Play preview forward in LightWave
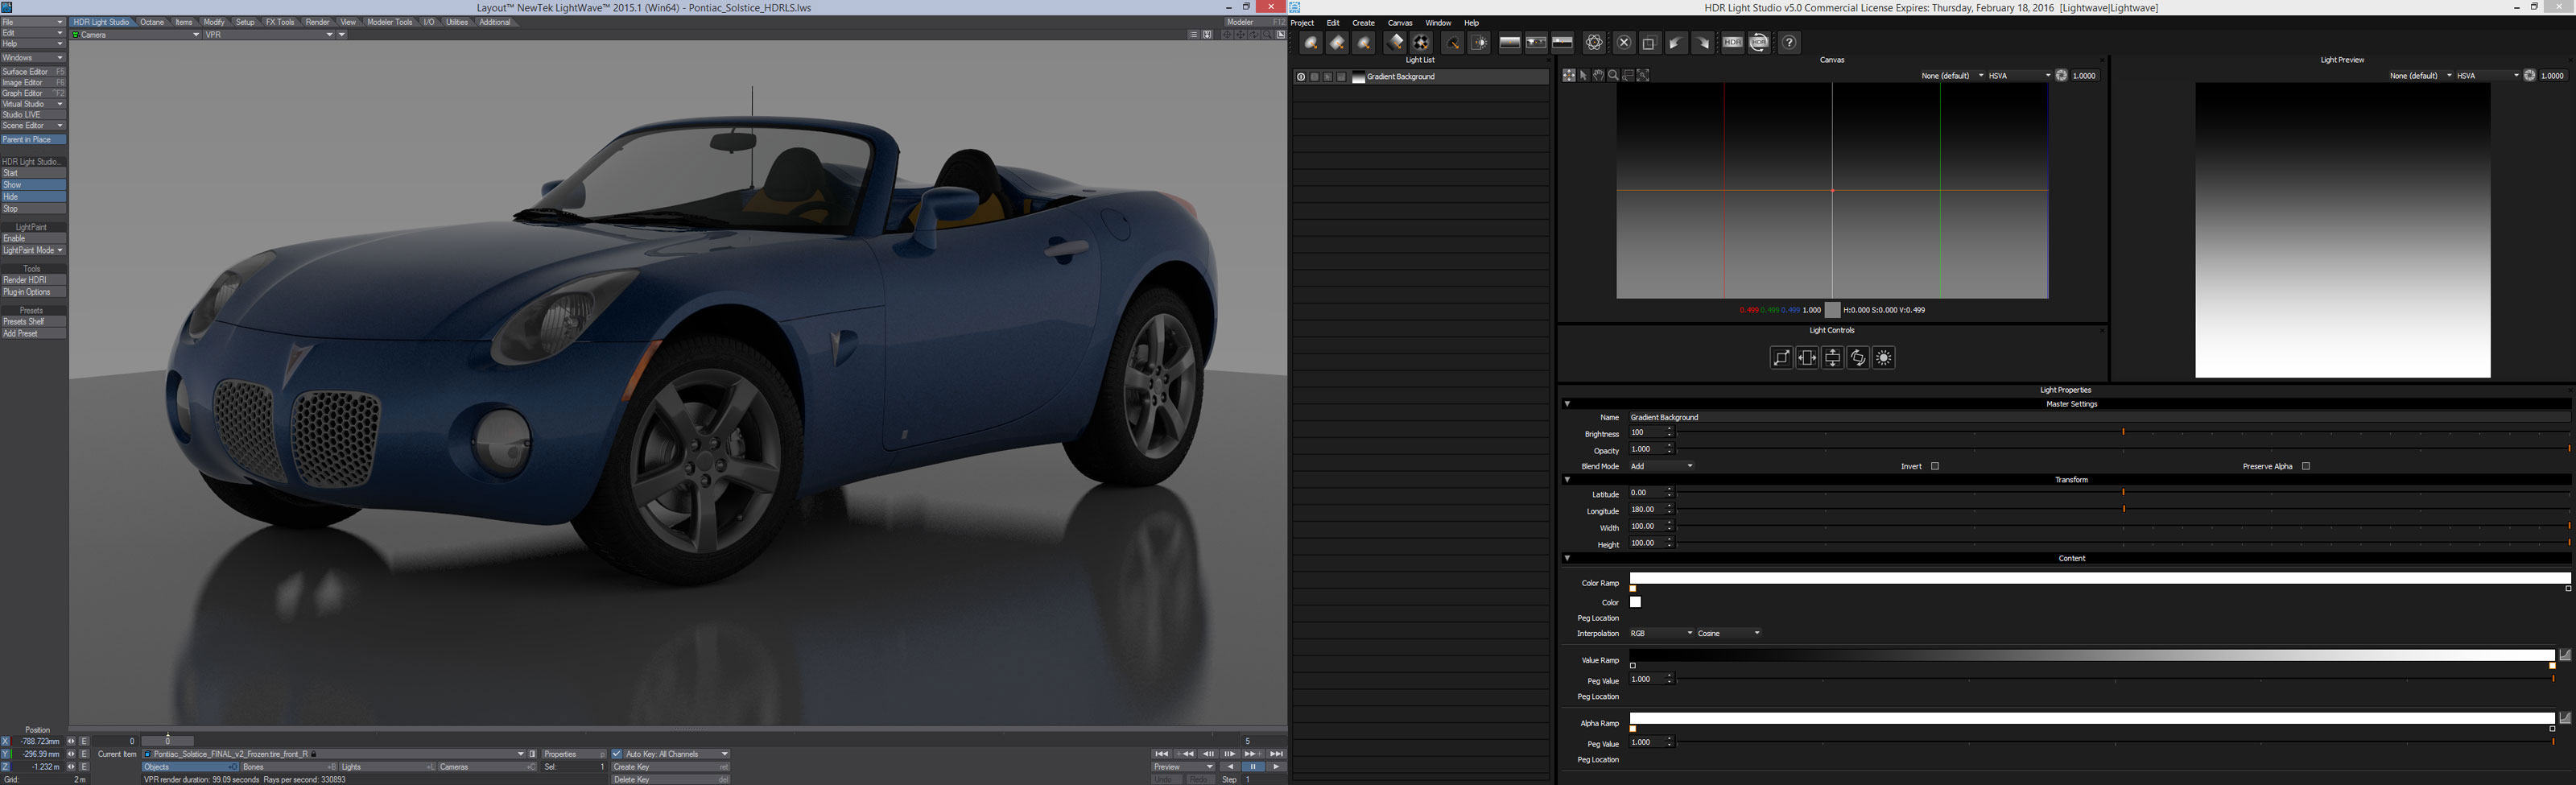 click(x=1276, y=767)
